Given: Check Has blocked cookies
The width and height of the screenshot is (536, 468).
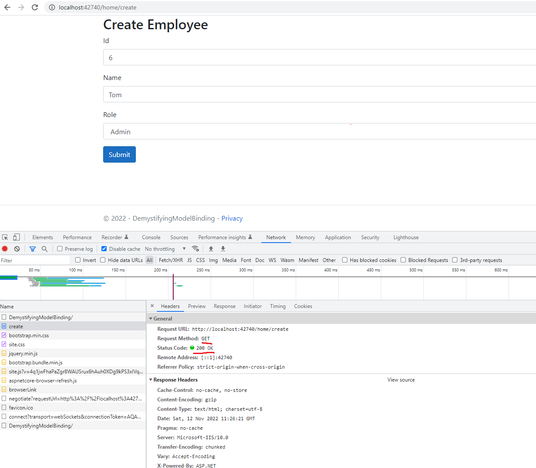Looking at the screenshot, I should click(345, 260).
